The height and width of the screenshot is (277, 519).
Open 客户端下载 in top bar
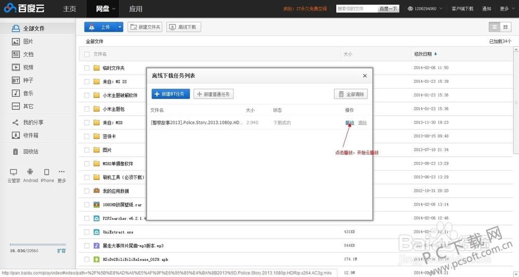tap(462, 9)
